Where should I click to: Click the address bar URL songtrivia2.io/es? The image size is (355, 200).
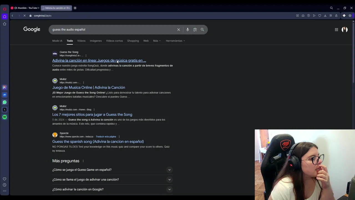pos(43,16)
